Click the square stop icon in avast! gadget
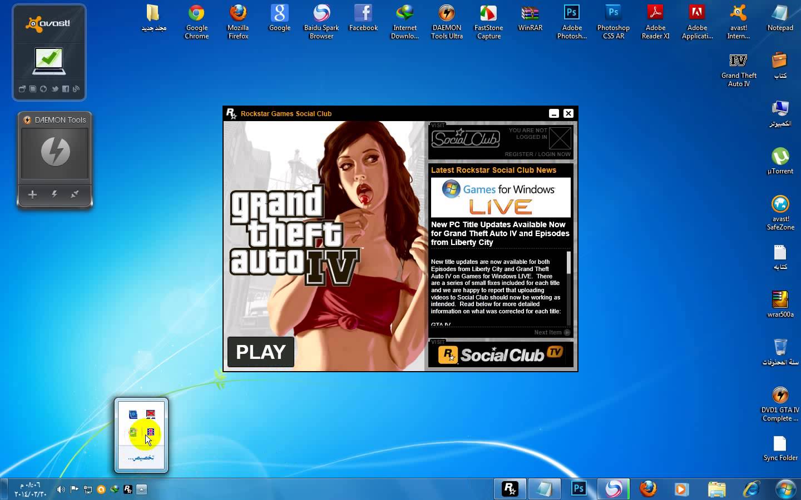 click(x=33, y=89)
